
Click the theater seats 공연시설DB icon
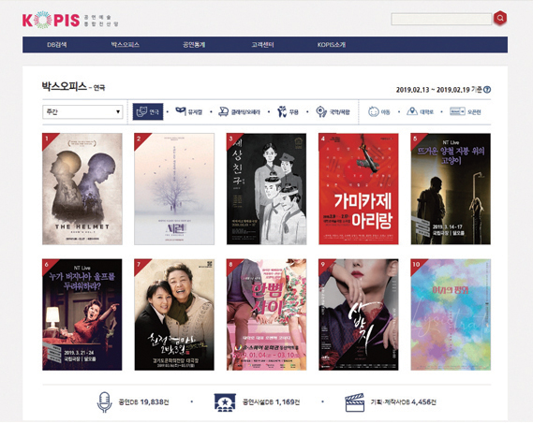point(225,402)
